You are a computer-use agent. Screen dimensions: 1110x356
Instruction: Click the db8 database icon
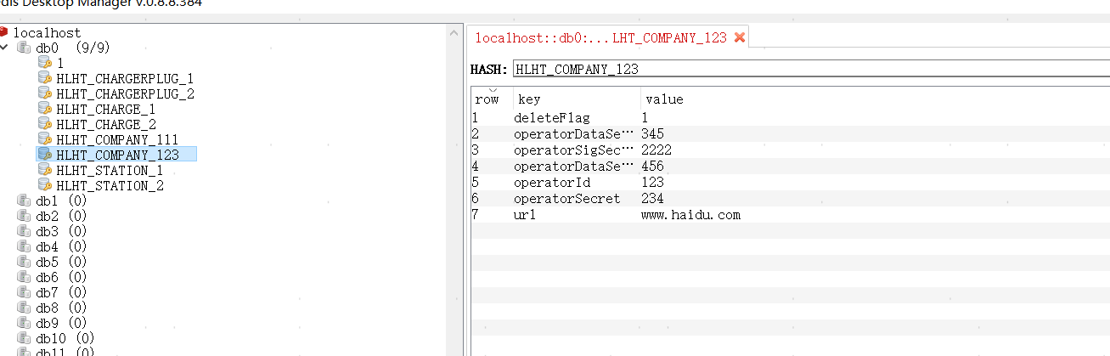[x=24, y=308]
